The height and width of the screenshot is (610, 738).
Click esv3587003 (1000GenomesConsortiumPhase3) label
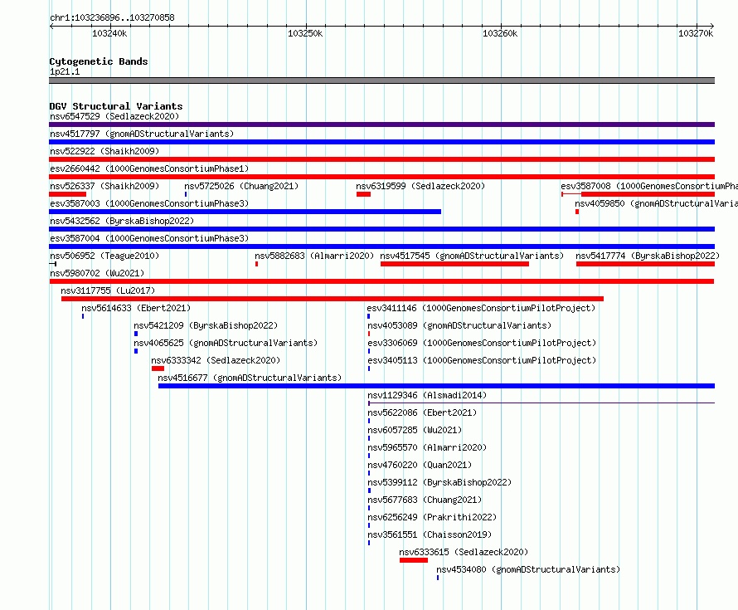(x=149, y=203)
